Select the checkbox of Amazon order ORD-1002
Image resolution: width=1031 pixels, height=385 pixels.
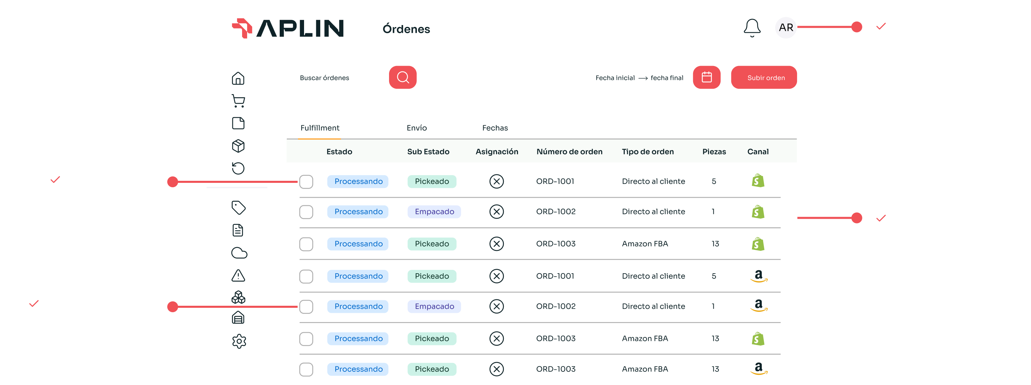click(306, 306)
